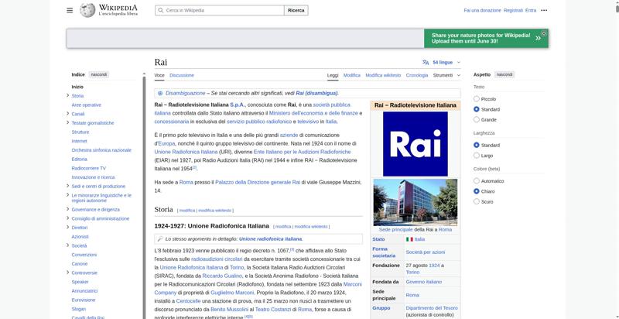Screen dimensions: 619x319
Task: Expand Testate giornalistiche in index
Action: click(x=68, y=123)
